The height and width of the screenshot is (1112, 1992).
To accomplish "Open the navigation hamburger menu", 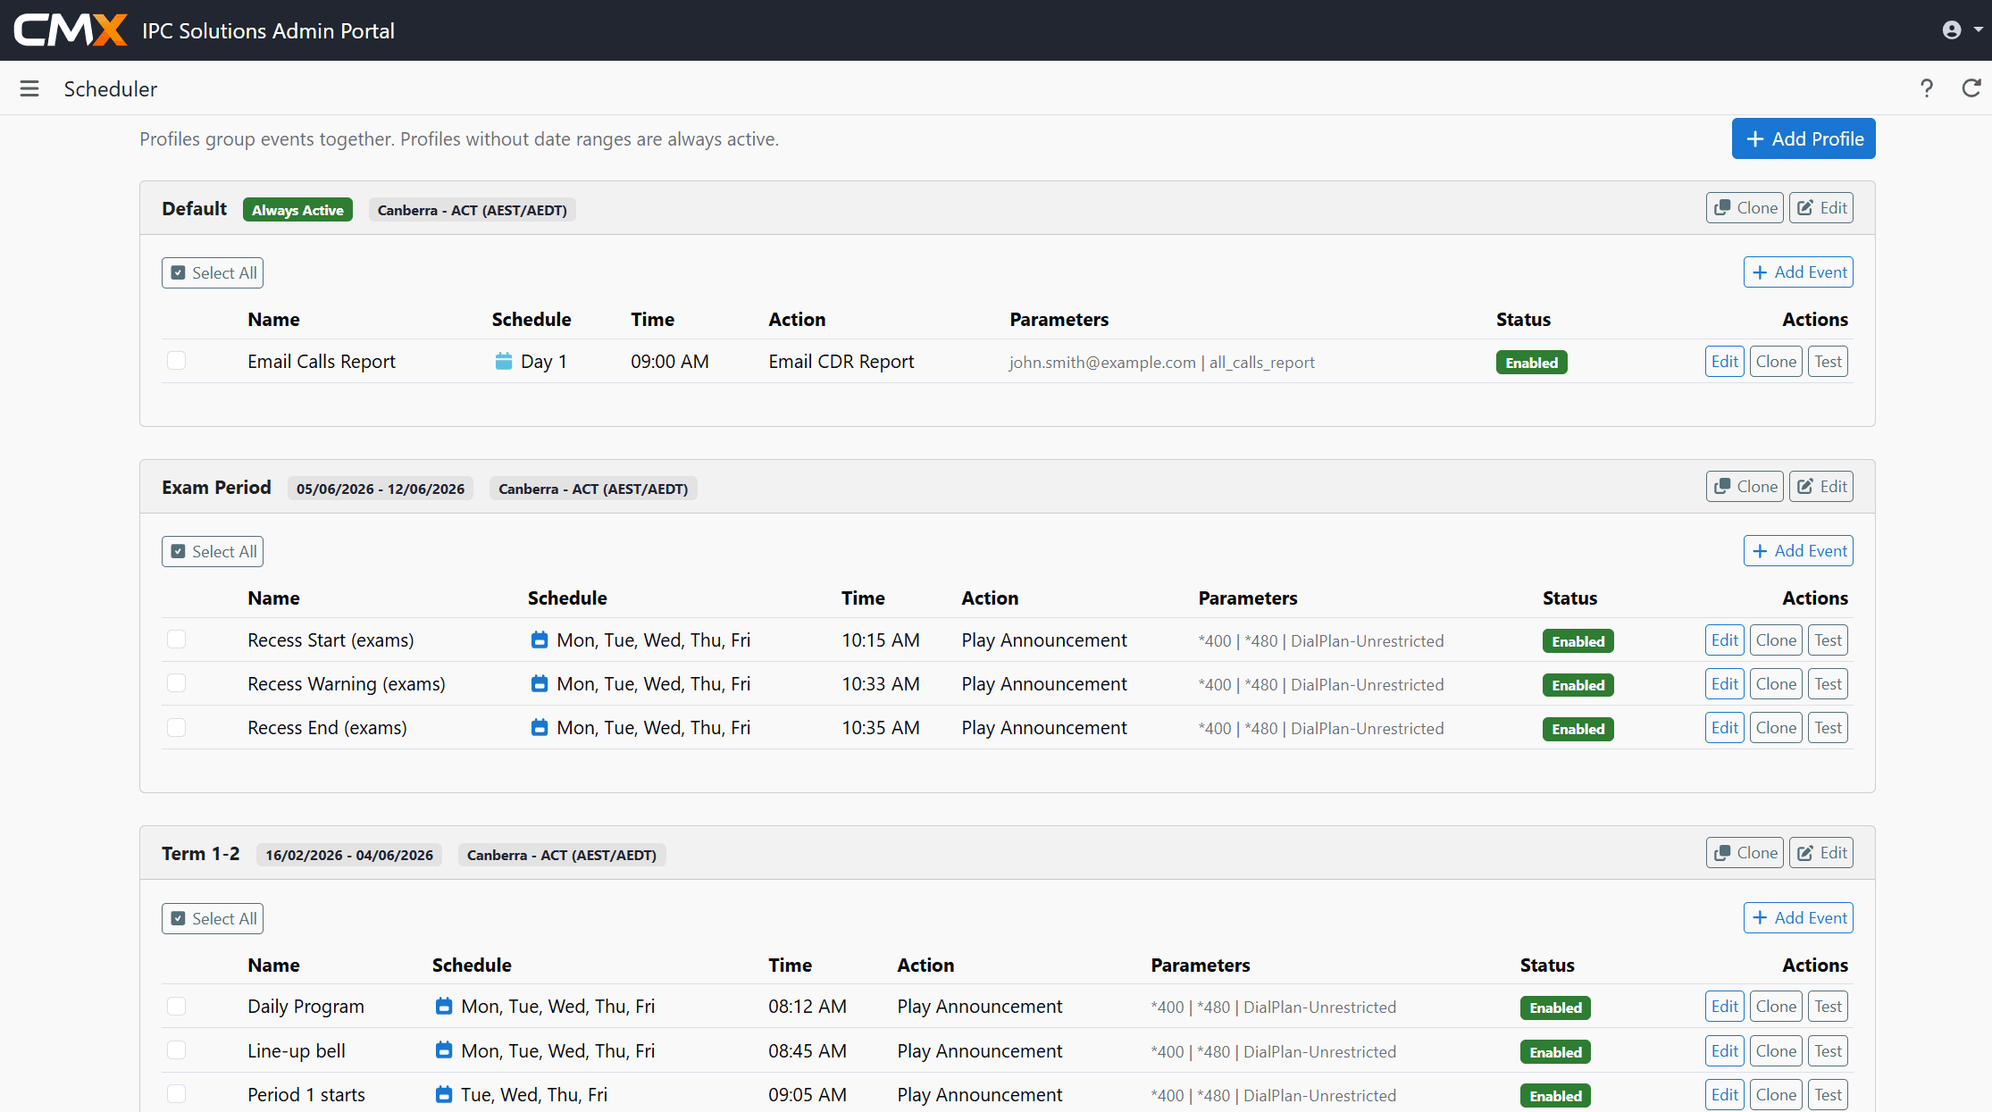I will 29,88.
